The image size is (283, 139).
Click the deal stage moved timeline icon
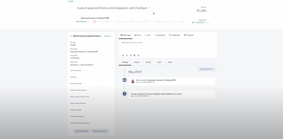pos(124,80)
